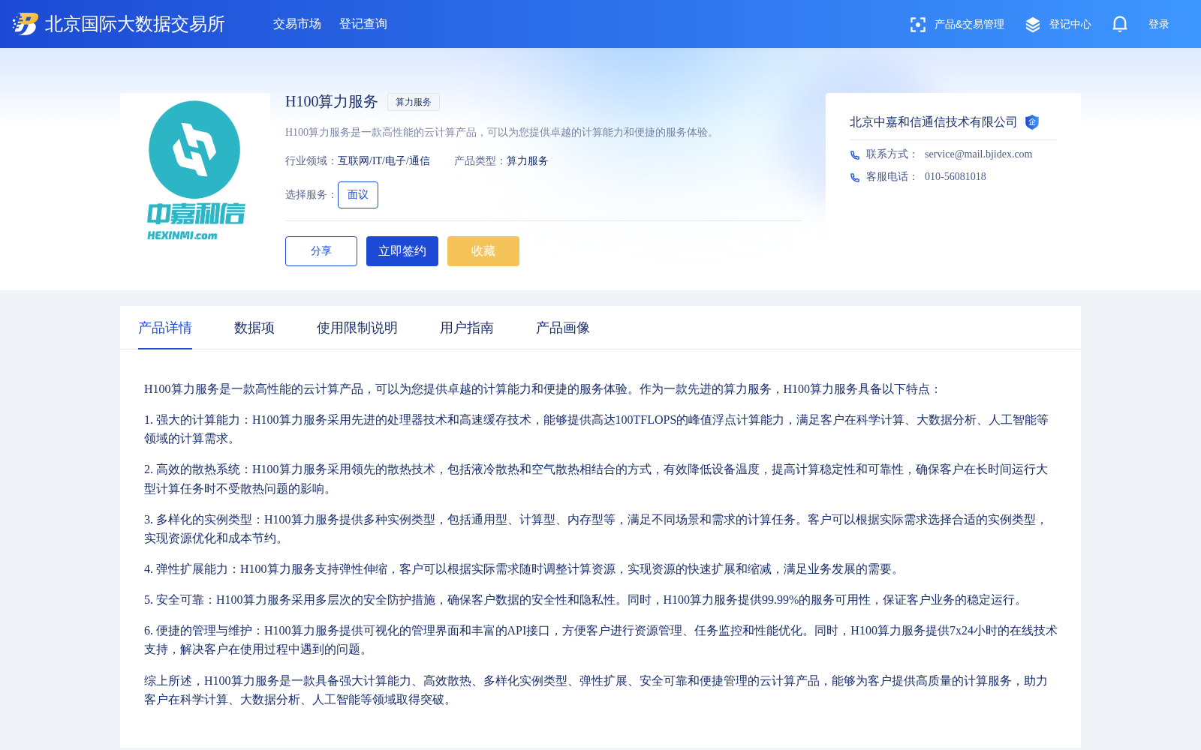Switch to the 产品画像 tab
This screenshot has height=750, width=1201.
click(x=563, y=328)
